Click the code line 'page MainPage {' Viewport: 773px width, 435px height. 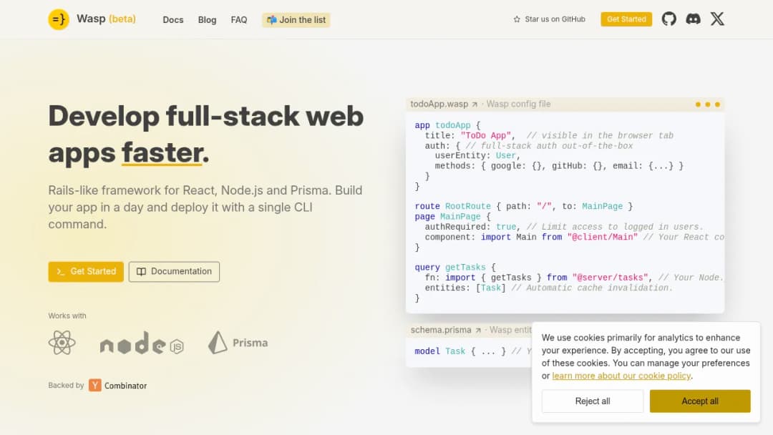tap(452, 217)
